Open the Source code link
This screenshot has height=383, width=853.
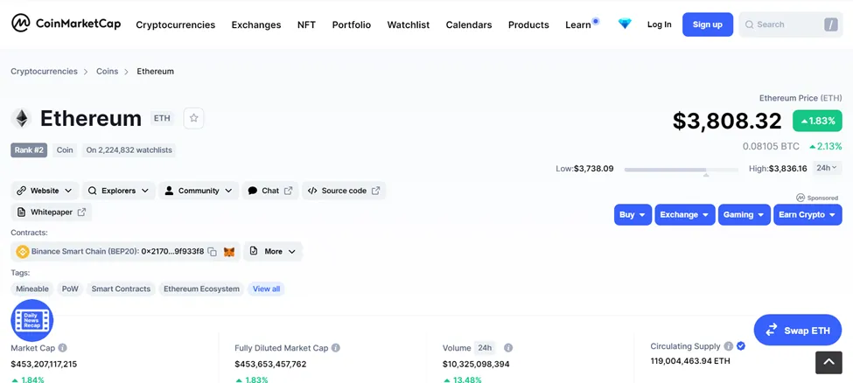[x=344, y=191]
